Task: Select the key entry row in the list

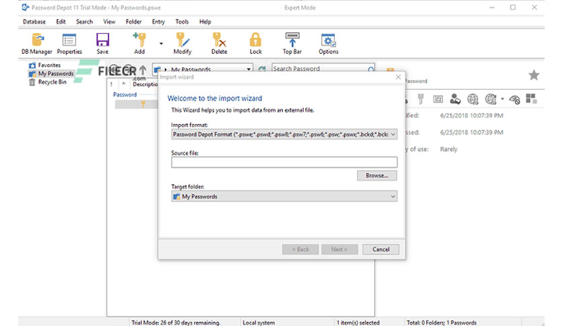Action: [137, 104]
